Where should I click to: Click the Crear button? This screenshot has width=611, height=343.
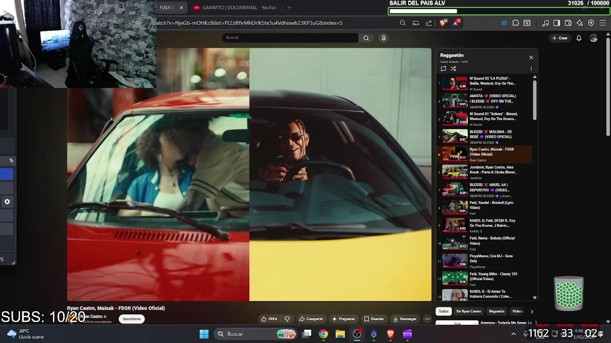click(560, 38)
